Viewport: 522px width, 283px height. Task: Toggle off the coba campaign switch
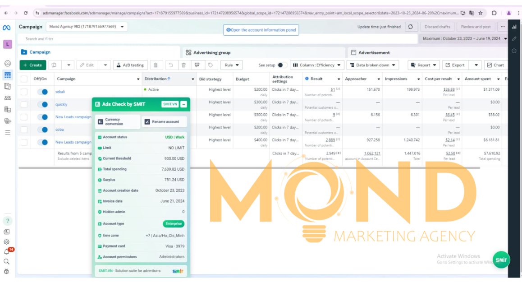pyautogui.click(x=43, y=130)
